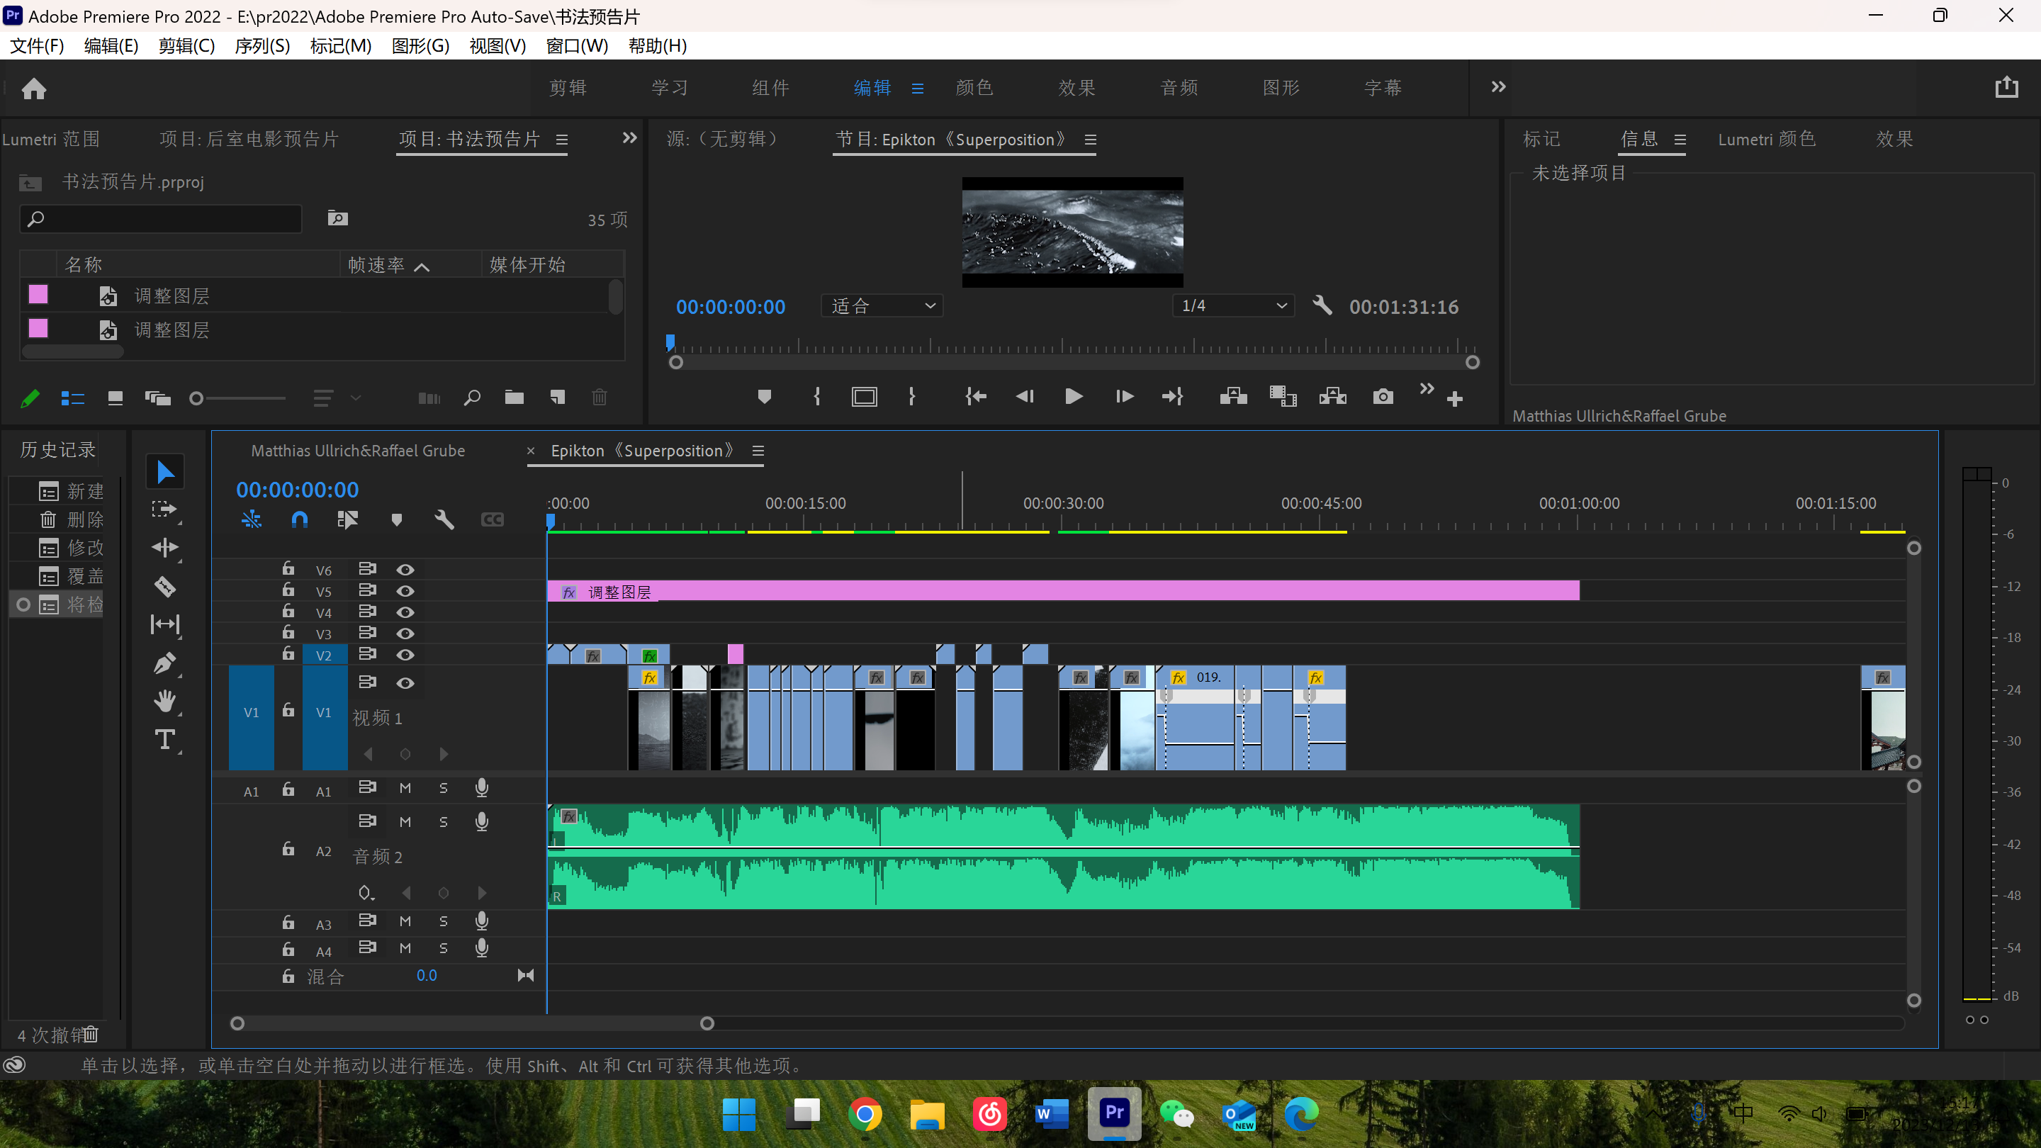Select the Hand tool
Viewport: 2041px width, 1148px height.
tap(165, 701)
